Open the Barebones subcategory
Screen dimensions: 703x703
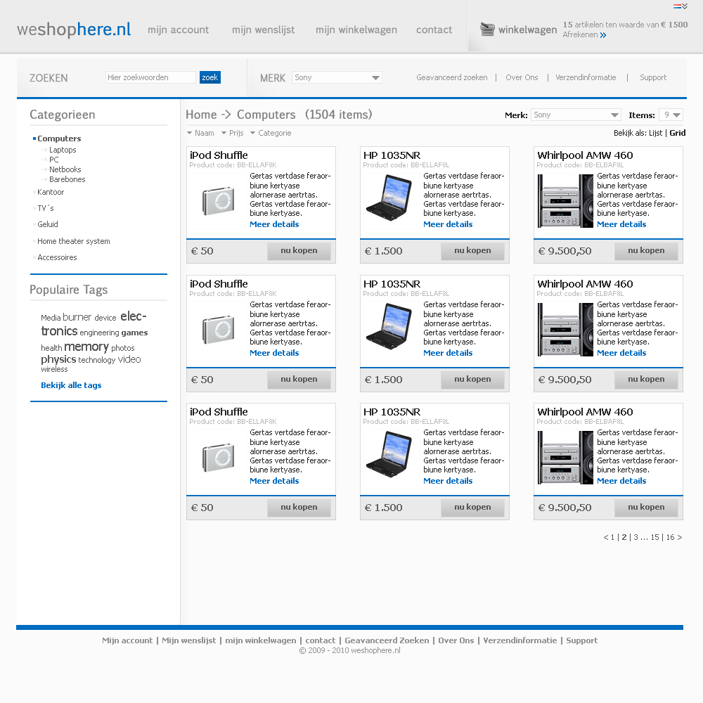point(67,179)
